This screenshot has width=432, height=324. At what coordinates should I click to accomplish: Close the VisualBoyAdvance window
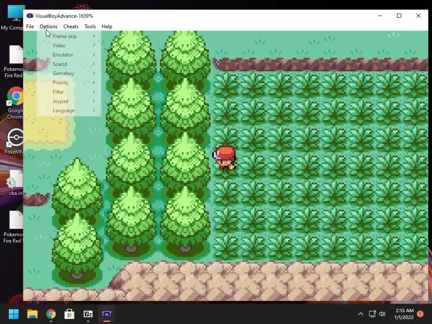pos(418,16)
